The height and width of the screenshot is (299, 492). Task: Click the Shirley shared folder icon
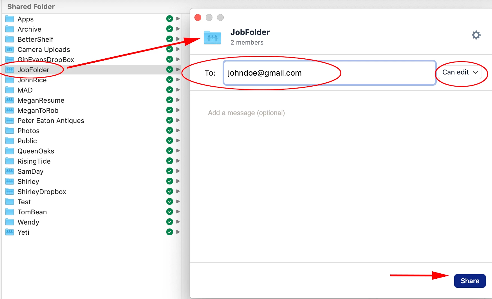[10, 181]
